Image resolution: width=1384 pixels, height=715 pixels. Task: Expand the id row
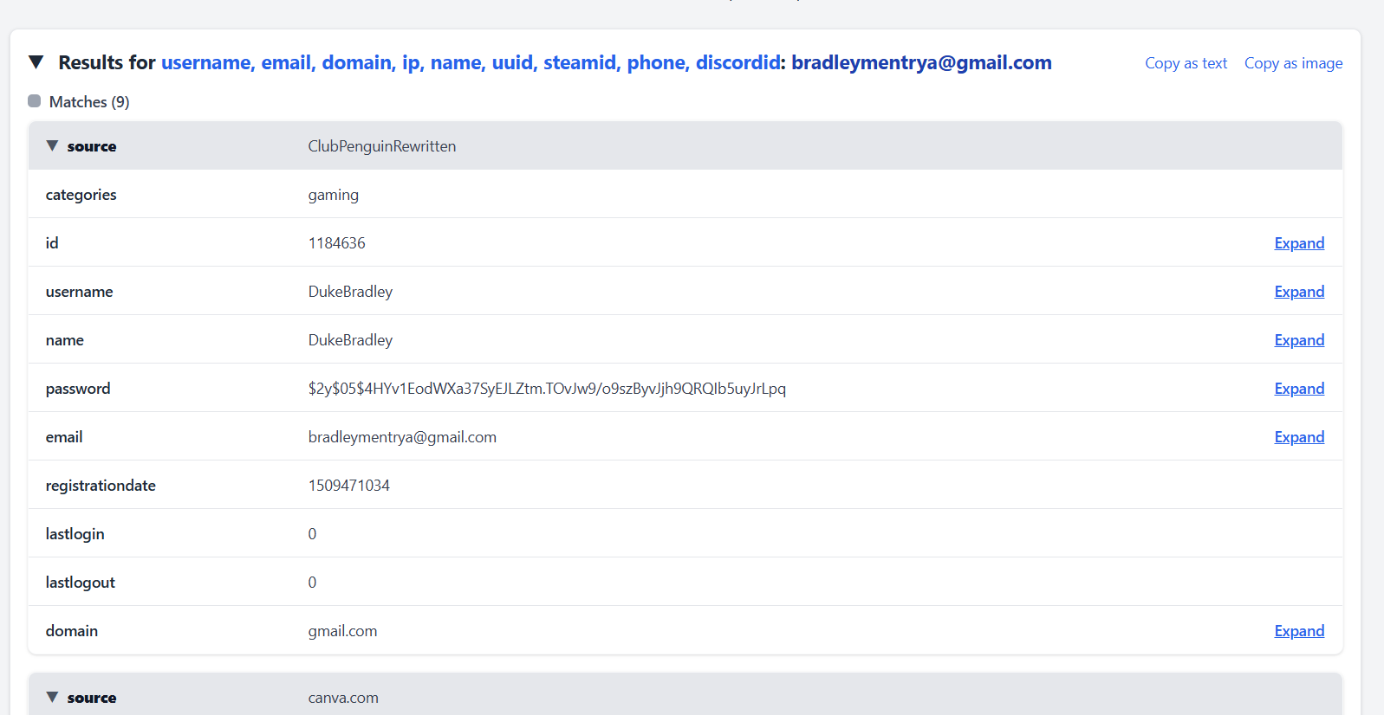coord(1298,243)
